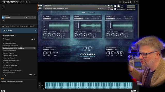Select preset Ghosted Looms
This screenshot has width=165, height=92.
tap(7, 68)
